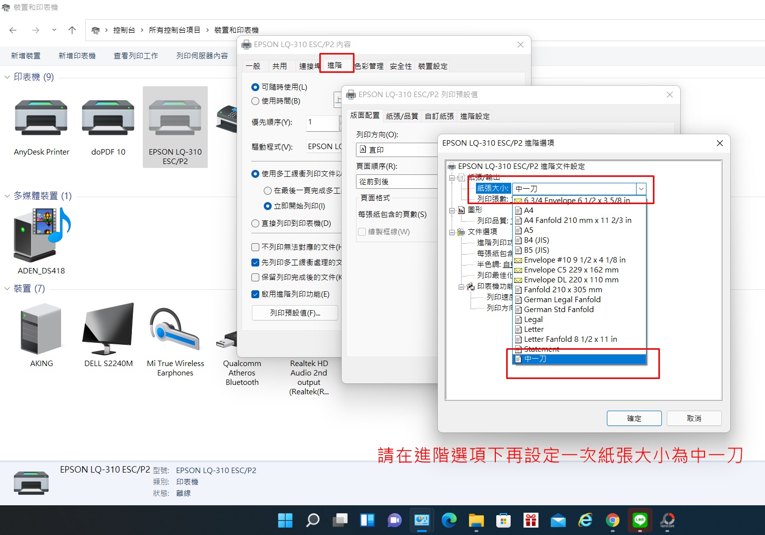Viewport: 765px width, 535px height.
Task: Select the ADEN_DS418 media device icon
Action: tap(42, 234)
